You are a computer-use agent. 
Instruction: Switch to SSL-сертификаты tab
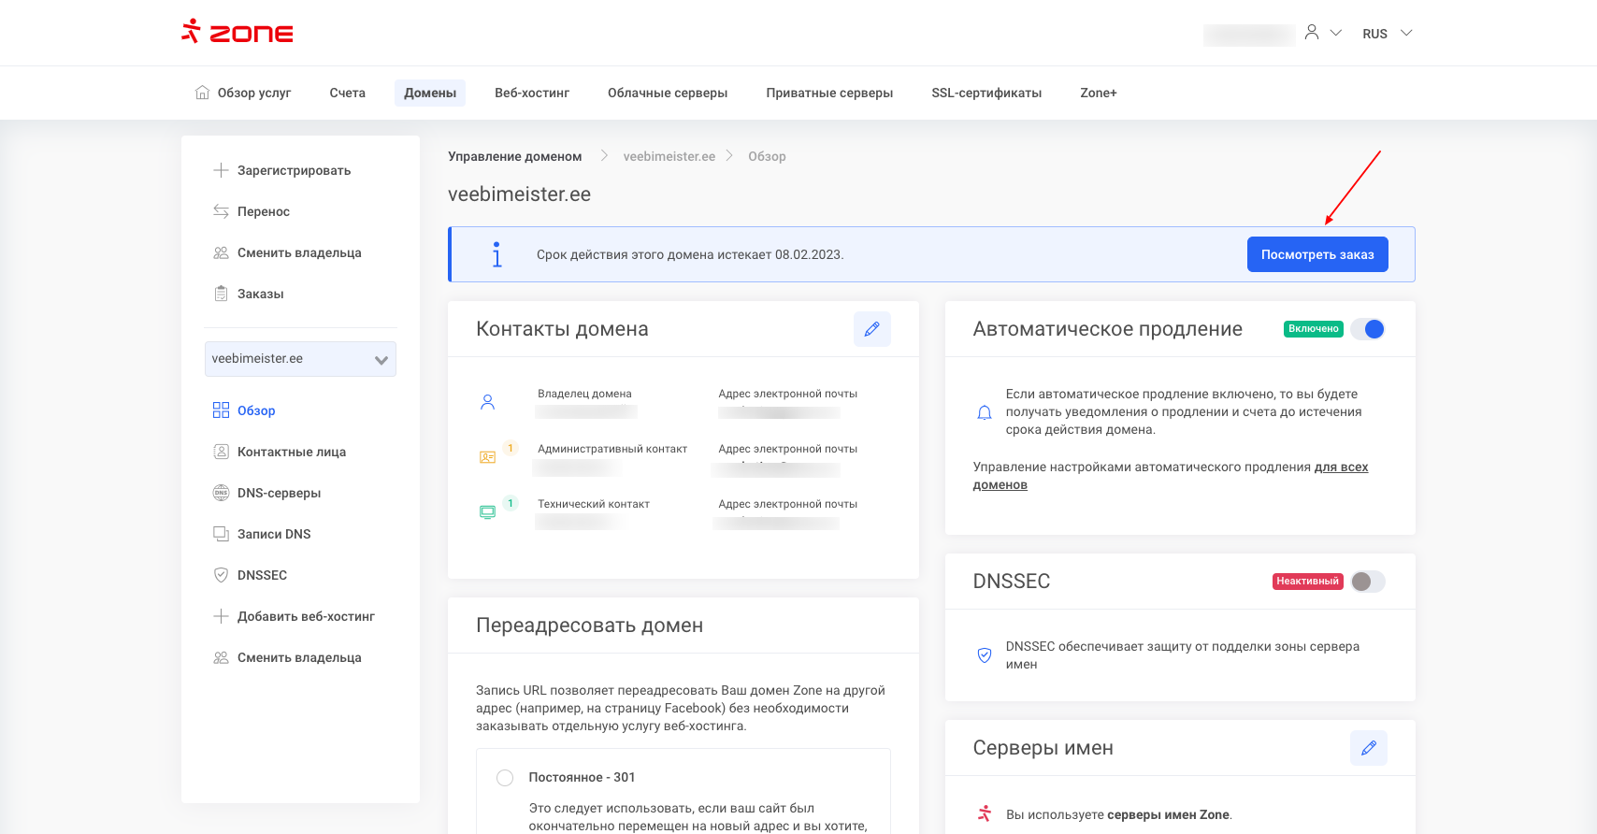(986, 93)
